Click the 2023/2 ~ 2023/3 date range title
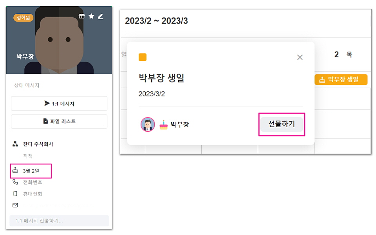Viewport: 376px width, 235px height. pyautogui.click(x=156, y=21)
